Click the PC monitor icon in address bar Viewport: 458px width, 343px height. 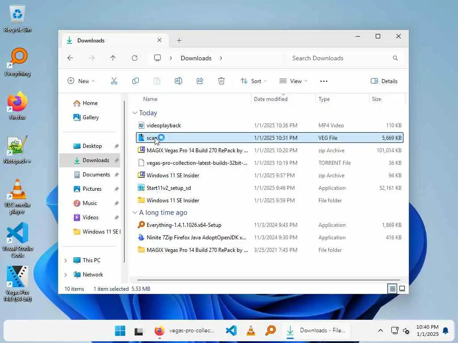(157, 58)
